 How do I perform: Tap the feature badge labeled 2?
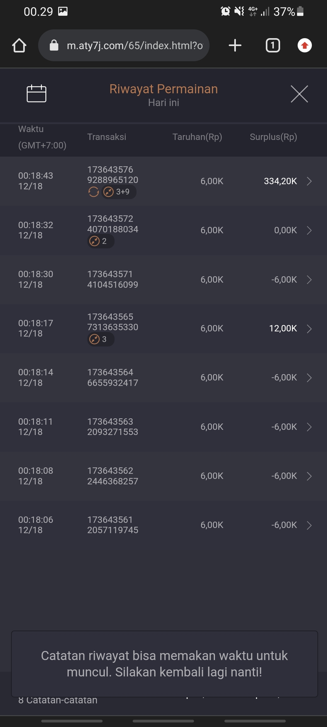[x=101, y=241]
